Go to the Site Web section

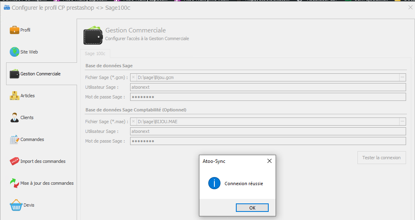click(29, 52)
